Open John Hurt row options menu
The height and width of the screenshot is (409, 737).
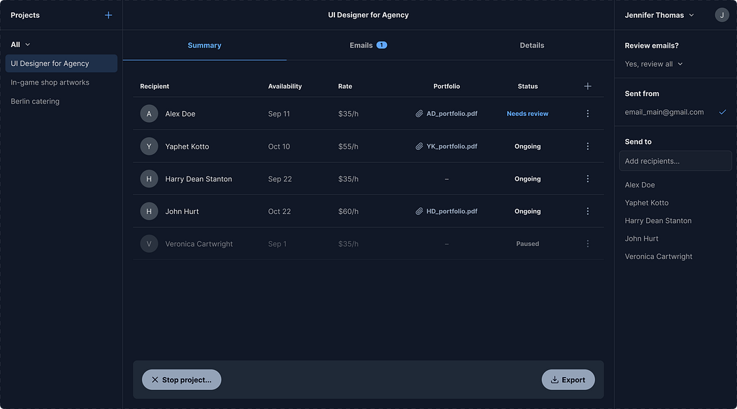click(588, 211)
